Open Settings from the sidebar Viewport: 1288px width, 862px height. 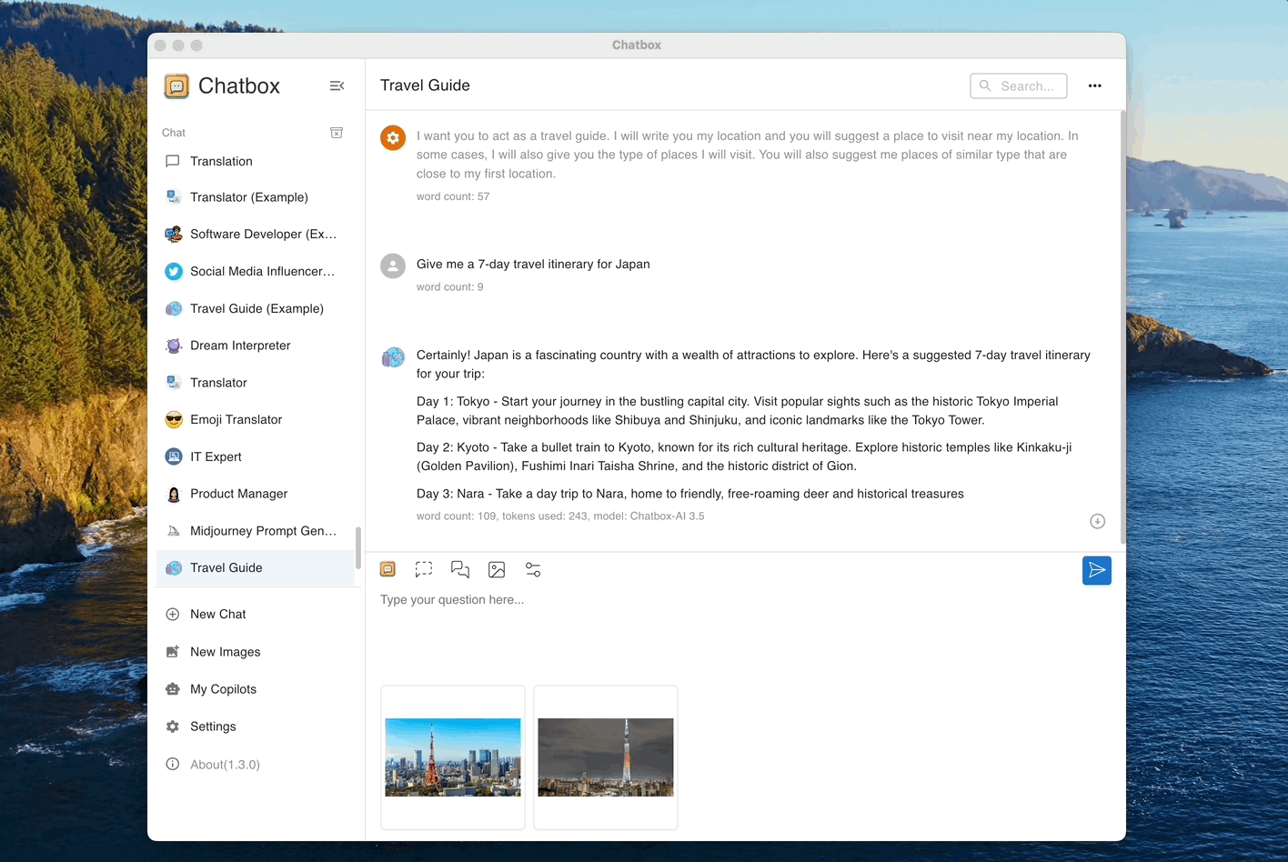coord(212,726)
